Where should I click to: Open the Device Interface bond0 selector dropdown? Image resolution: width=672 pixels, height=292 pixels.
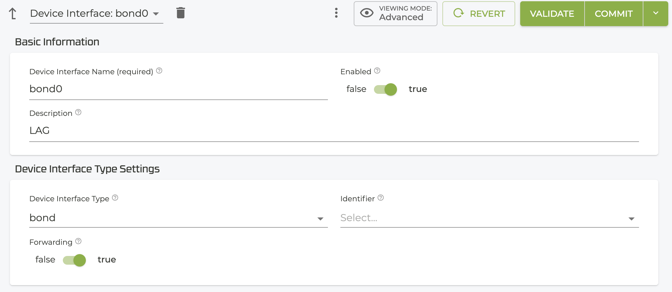96,14
